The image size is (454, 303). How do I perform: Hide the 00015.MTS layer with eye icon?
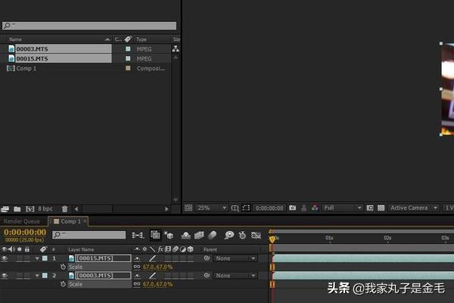point(5,258)
